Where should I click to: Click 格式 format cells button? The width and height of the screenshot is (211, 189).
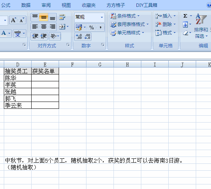click(x=163, y=33)
